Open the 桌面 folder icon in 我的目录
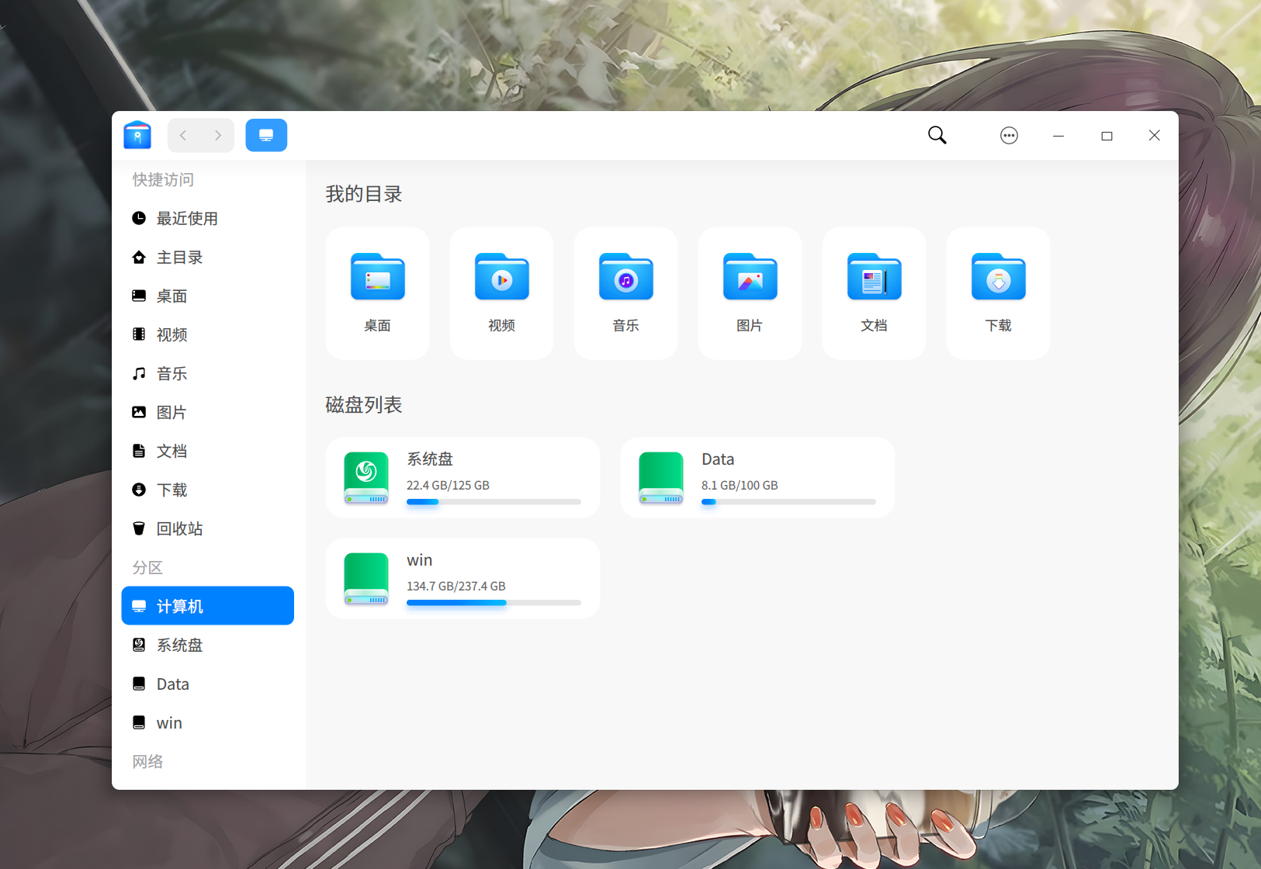 378,276
